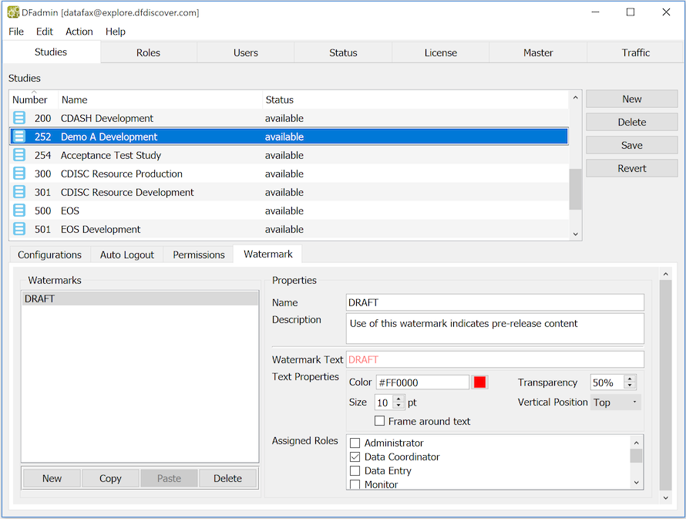Switch to the License tab
Image resolution: width=686 pixels, height=519 pixels.
tap(441, 52)
